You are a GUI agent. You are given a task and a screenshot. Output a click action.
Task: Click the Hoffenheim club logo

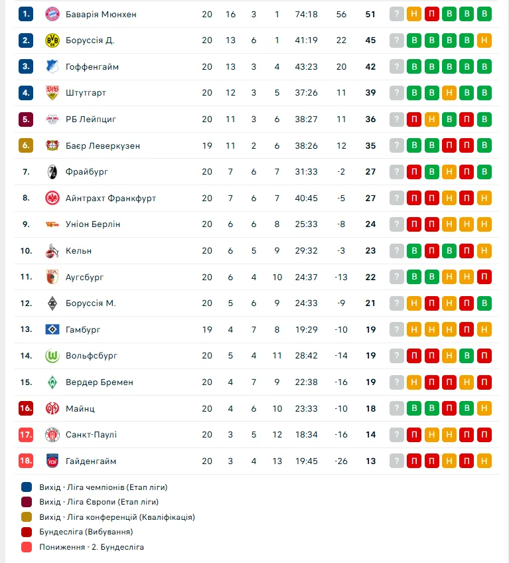pyautogui.click(x=52, y=66)
